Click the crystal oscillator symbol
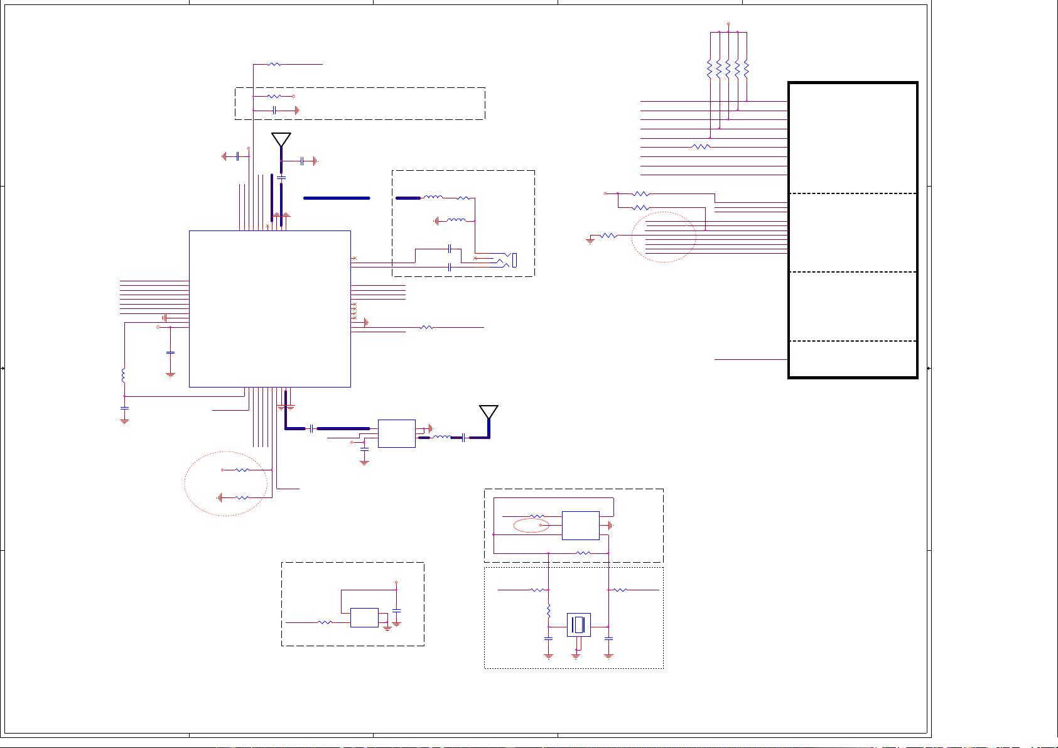Screen dimensions: 1058x748 [578, 625]
